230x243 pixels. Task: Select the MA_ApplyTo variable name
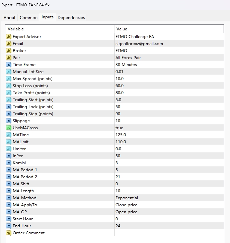[25, 205]
